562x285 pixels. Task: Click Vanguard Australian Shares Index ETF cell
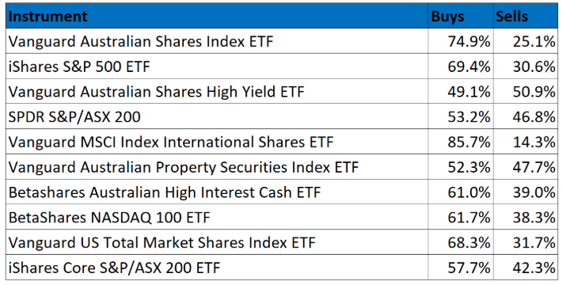[x=217, y=41]
